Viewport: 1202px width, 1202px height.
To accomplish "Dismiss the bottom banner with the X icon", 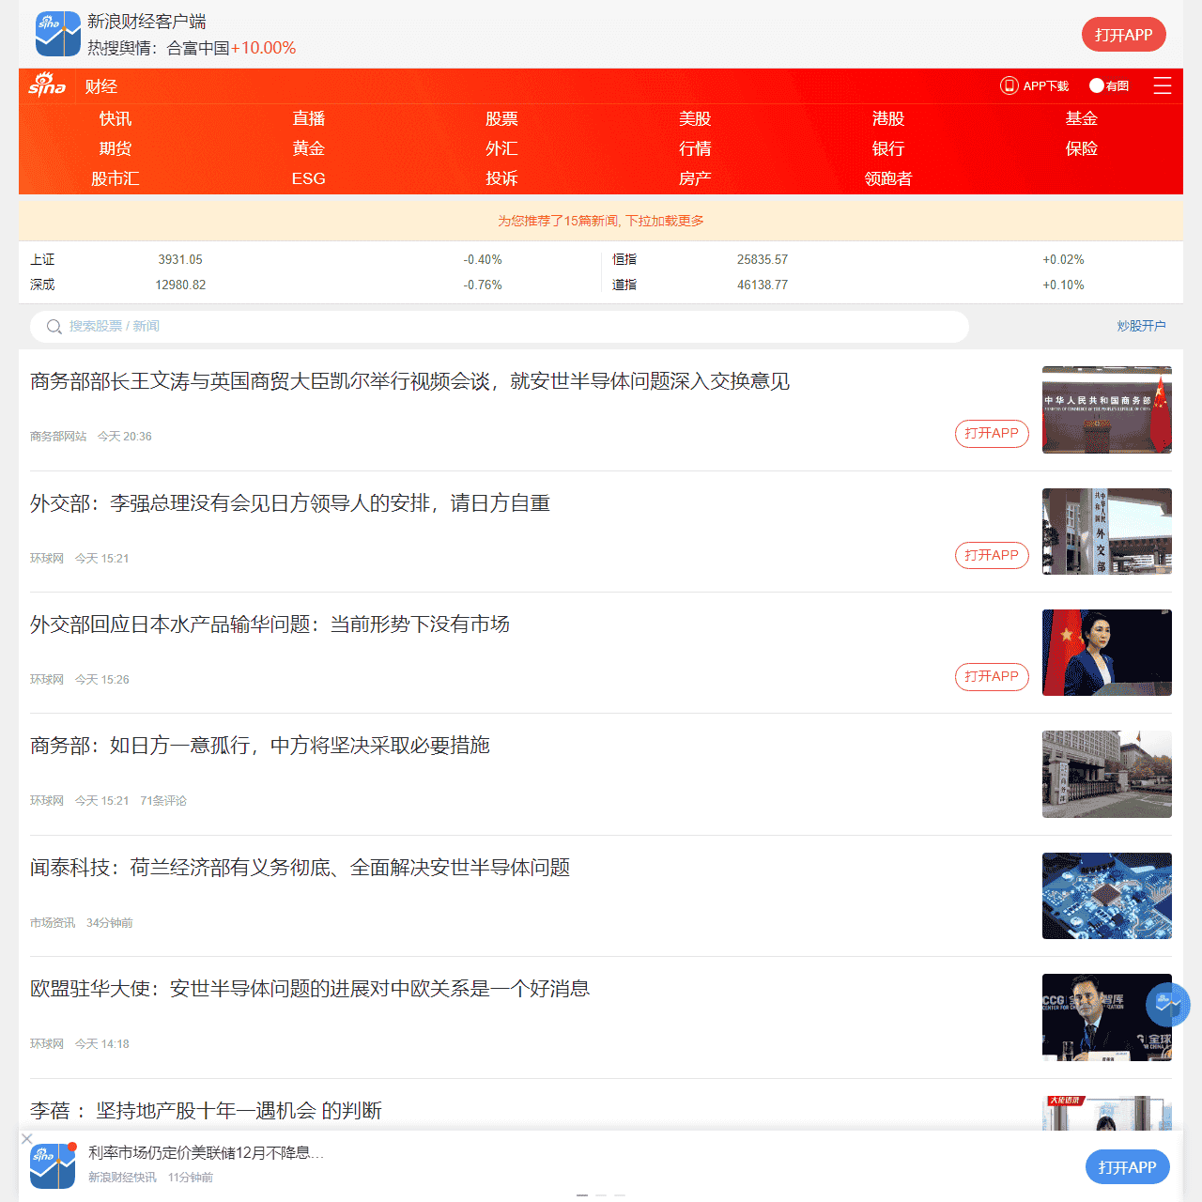I will click(x=25, y=1138).
